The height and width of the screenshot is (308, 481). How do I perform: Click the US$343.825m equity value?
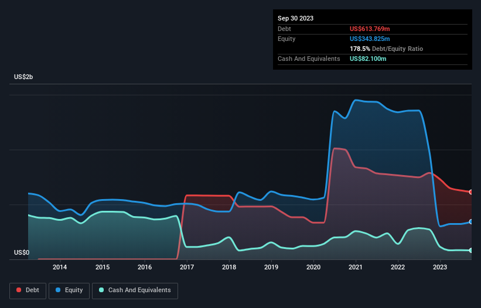370,39
